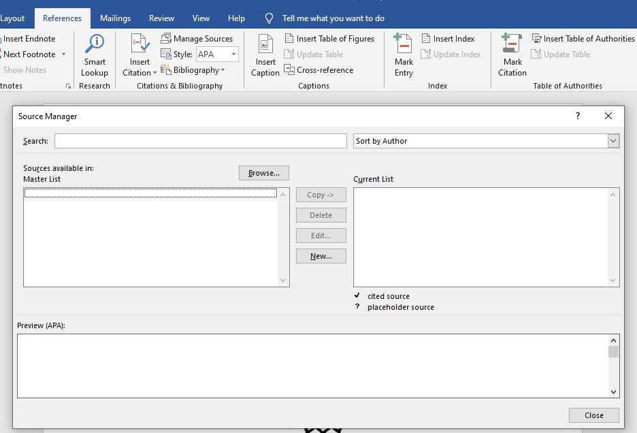Expand the citation Style APA dropdown
This screenshot has width=637, height=433.
coord(233,54)
